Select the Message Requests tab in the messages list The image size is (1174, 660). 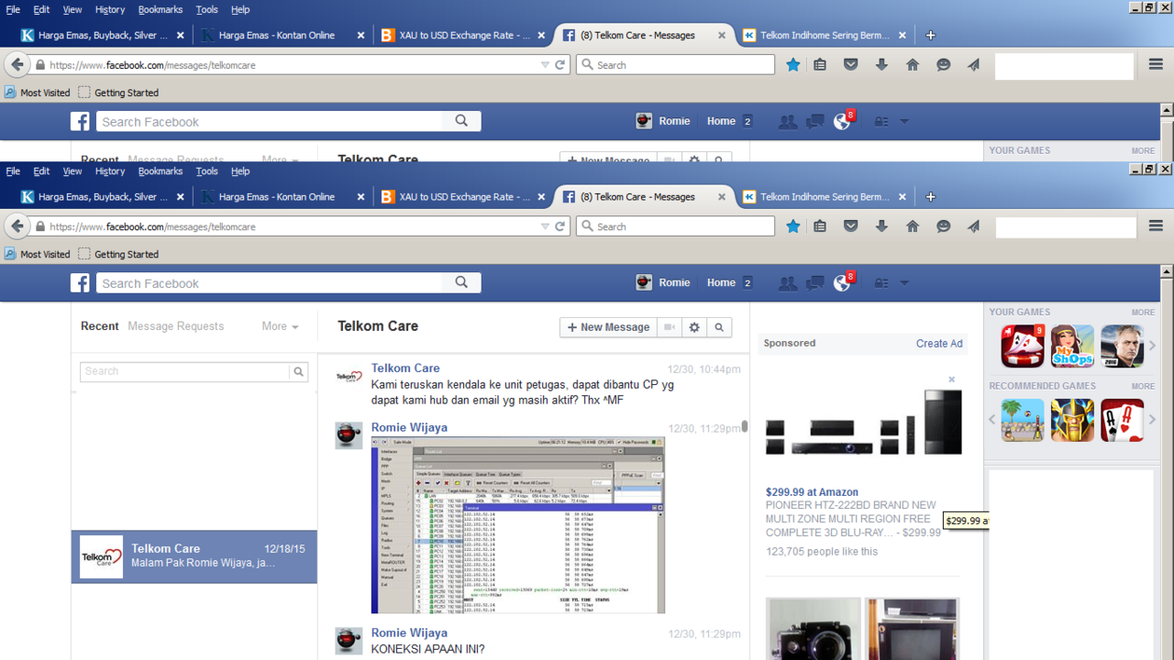coord(176,326)
